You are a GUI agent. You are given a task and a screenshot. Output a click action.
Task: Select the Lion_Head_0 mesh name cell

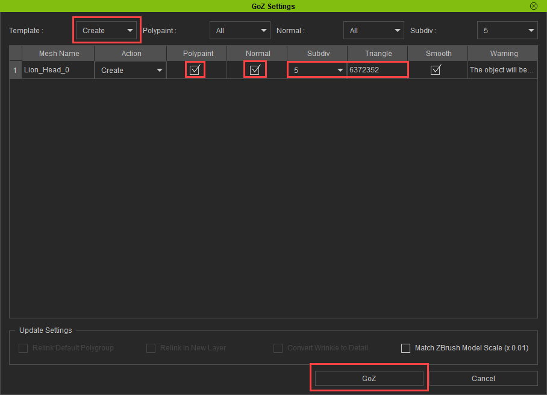coord(58,70)
